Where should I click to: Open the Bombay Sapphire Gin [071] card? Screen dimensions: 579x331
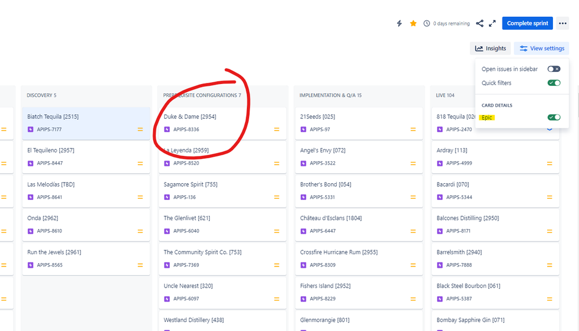click(x=495, y=321)
